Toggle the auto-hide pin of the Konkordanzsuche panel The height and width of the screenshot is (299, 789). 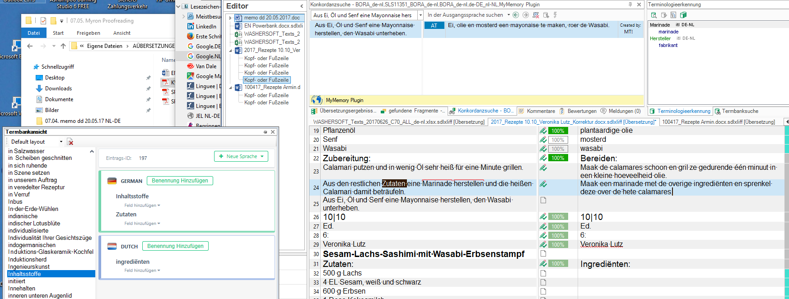(x=630, y=5)
